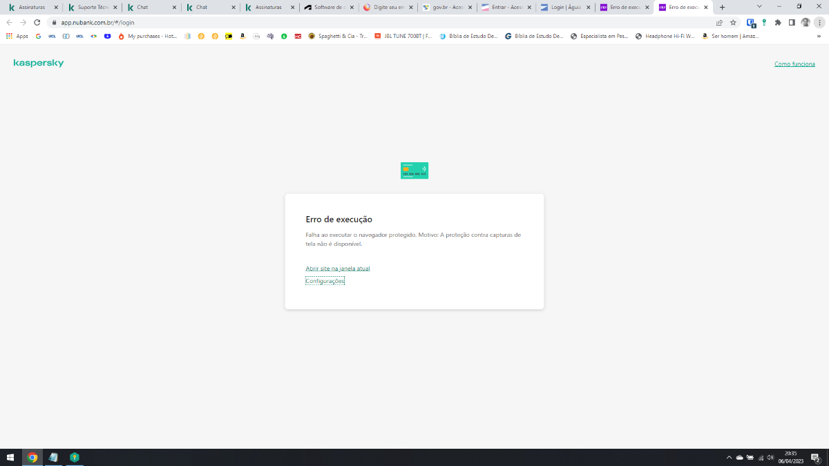Click the address bar URL app.nubank.com.br

click(97, 22)
